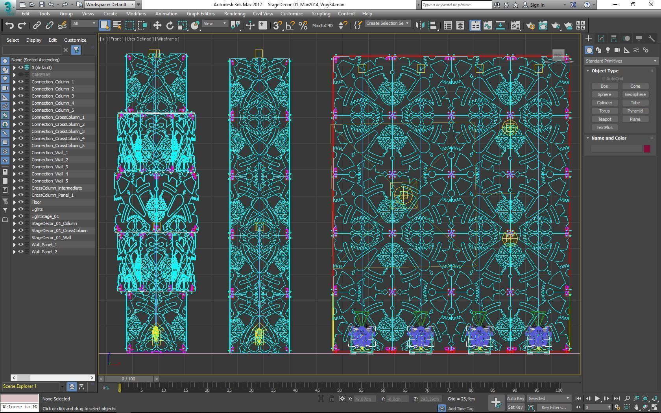Open the Modify panel tab icon
This screenshot has height=413, width=661.
click(x=601, y=39)
